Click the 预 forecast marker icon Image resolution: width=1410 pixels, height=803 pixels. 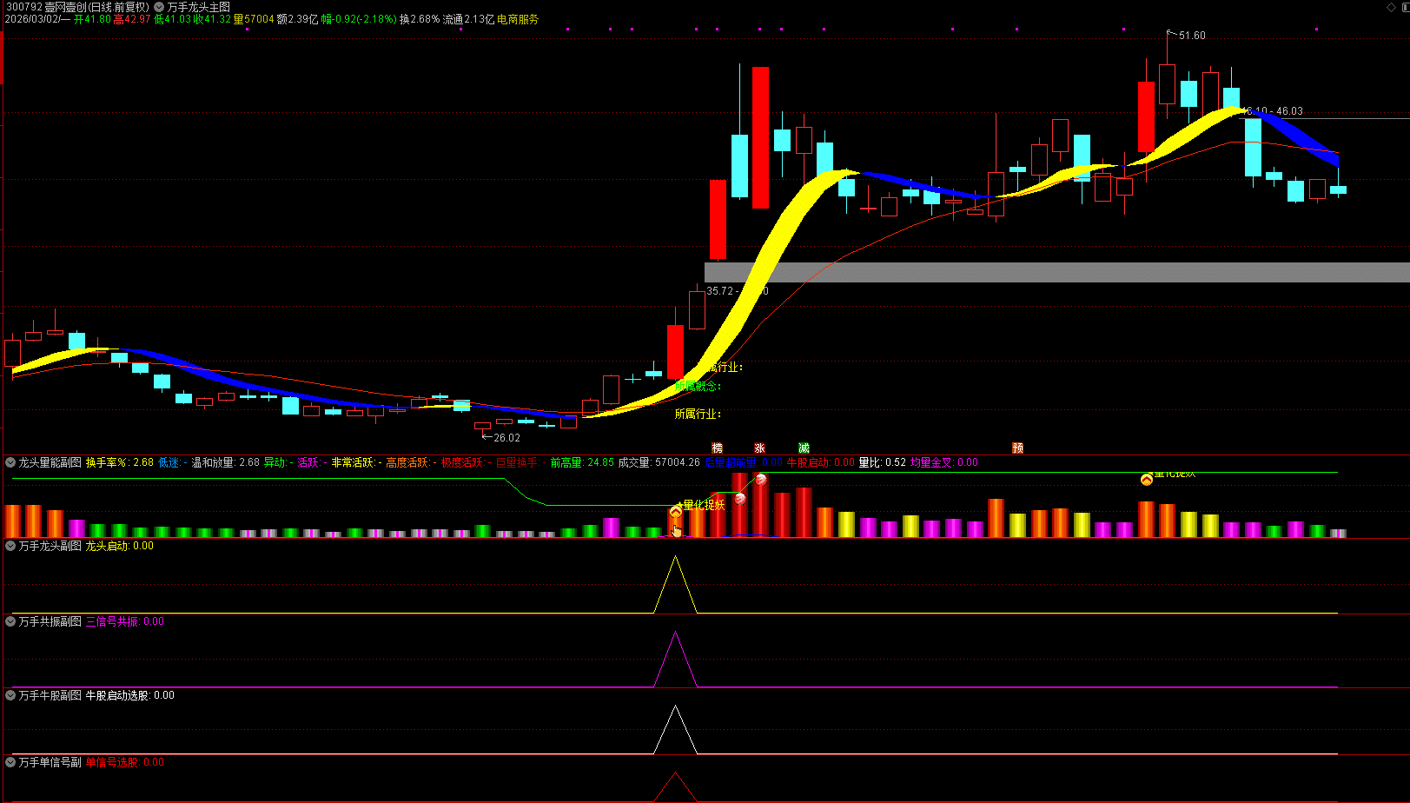1017,448
